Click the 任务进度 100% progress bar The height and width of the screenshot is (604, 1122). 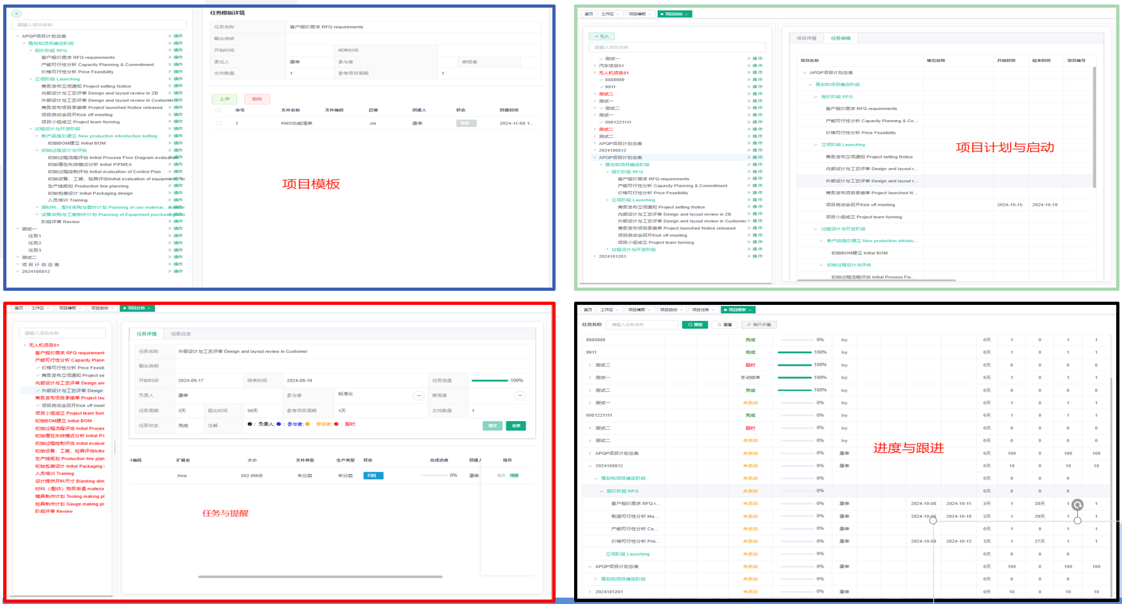click(489, 380)
